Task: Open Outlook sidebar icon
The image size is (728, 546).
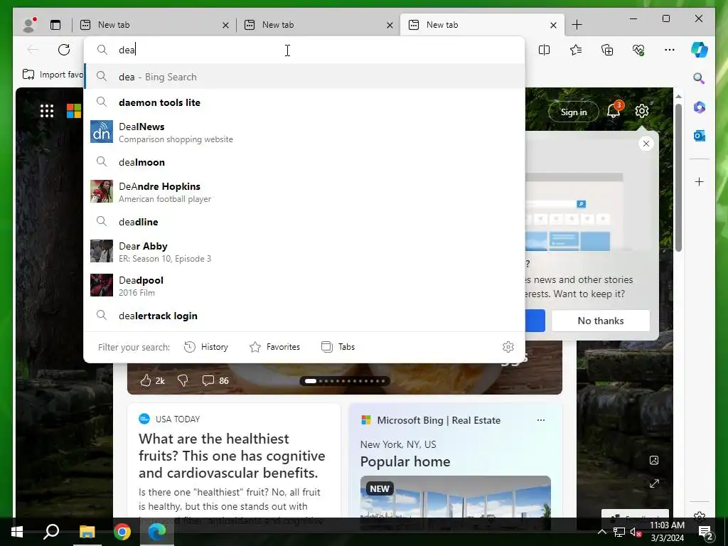Action: [700, 136]
